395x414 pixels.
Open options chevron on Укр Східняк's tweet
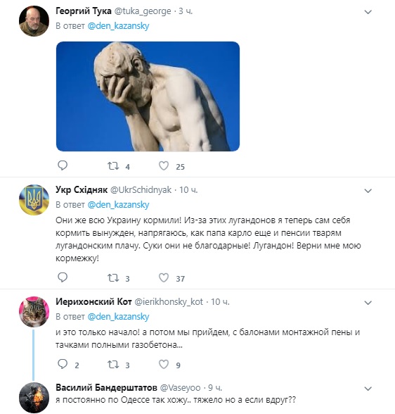click(368, 191)
